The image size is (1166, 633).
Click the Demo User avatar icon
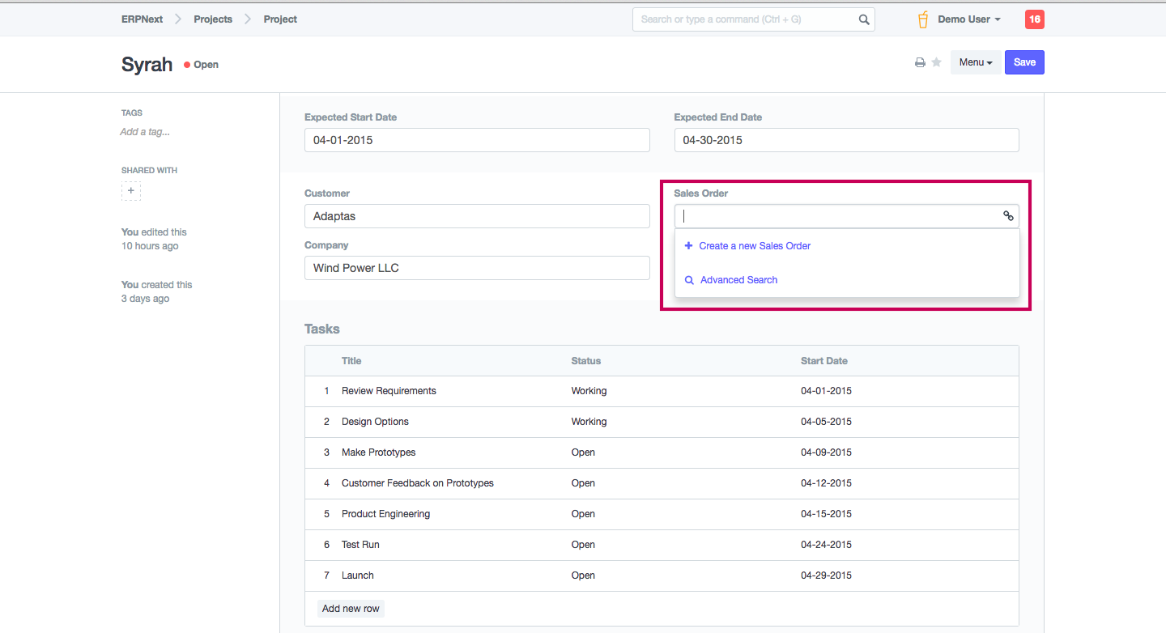[923, 19]
